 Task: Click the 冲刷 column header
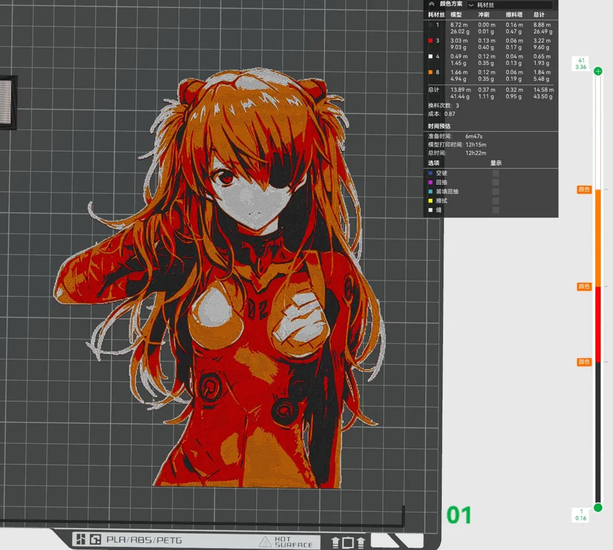point(484,15)
